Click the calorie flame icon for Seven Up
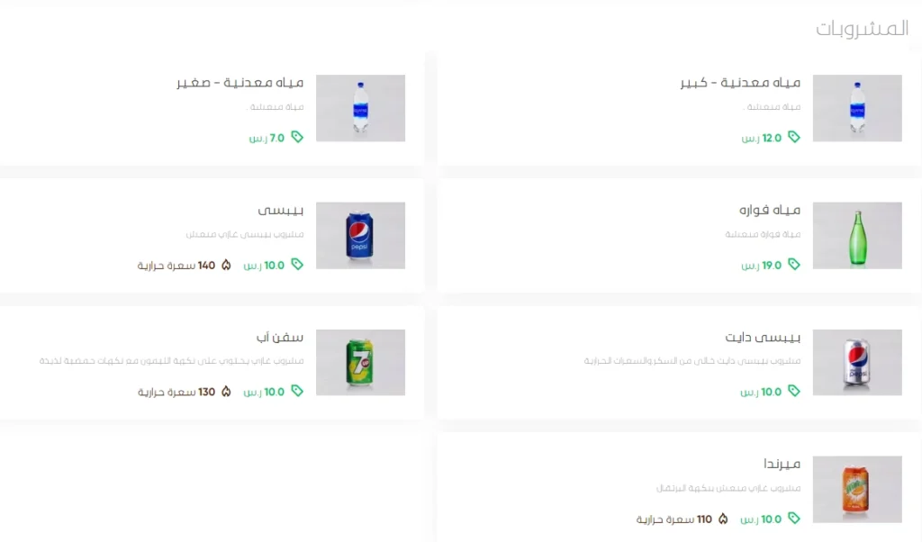Viewport: 922px width, 542px height. click(x=226, y=392)
